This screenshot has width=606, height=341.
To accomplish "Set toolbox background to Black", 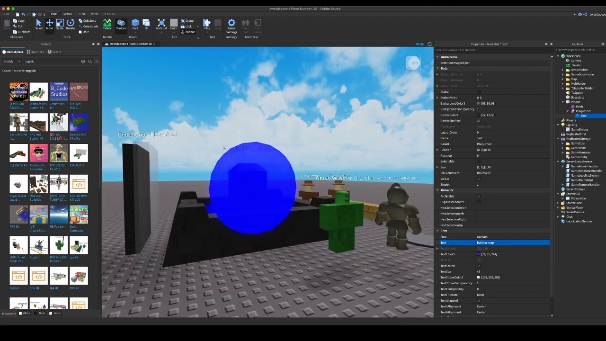I will [40, 313].
